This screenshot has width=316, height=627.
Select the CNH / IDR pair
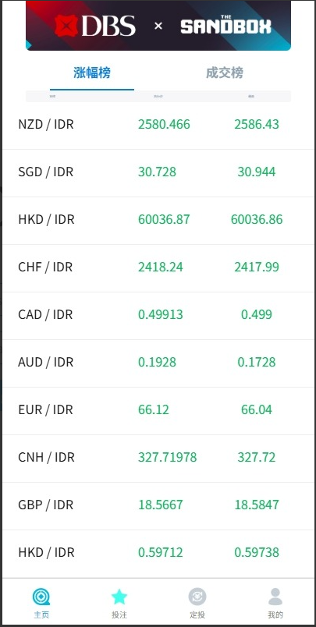point(158,458)
